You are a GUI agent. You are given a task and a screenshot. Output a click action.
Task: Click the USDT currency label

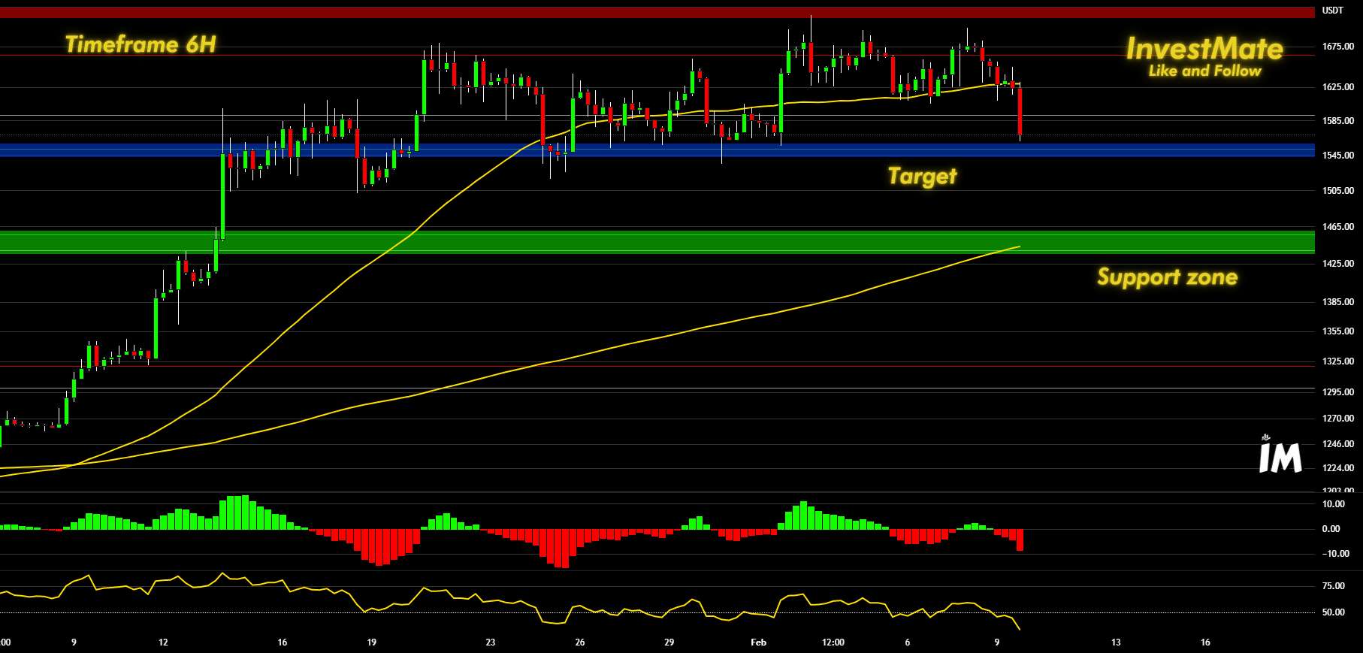[1333, 11]
